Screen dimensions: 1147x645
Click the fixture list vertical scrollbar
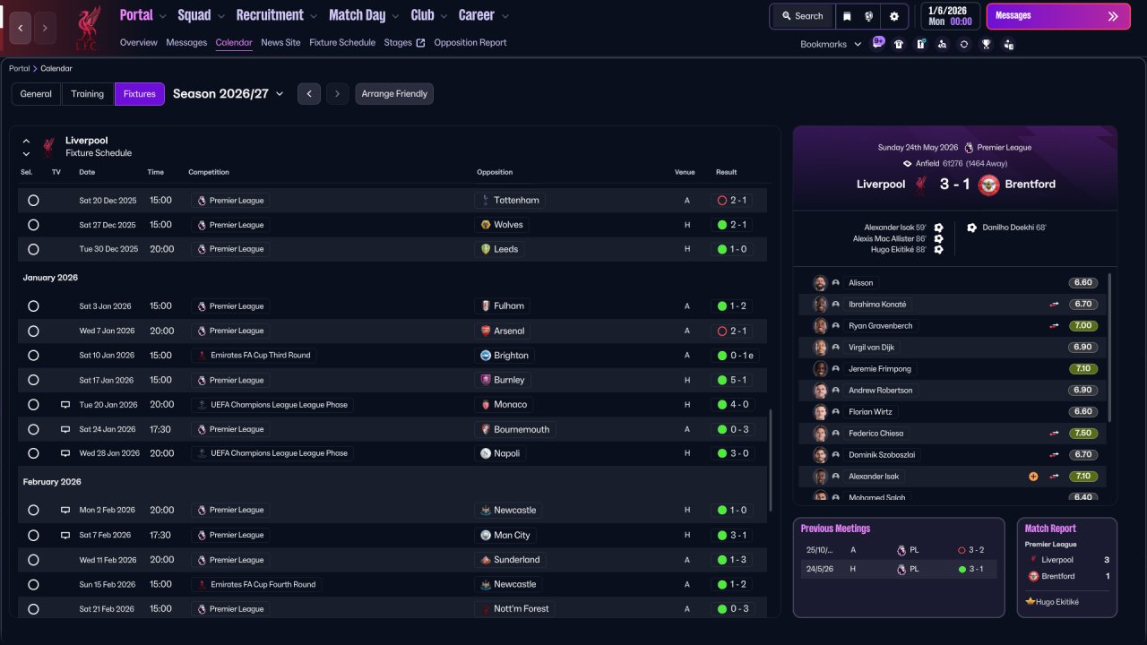(x=769, y=461)
